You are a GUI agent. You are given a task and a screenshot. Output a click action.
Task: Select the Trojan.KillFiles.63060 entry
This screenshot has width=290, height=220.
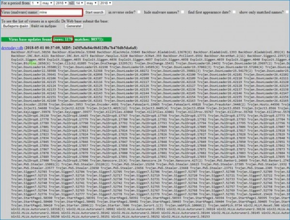point(113,112)
